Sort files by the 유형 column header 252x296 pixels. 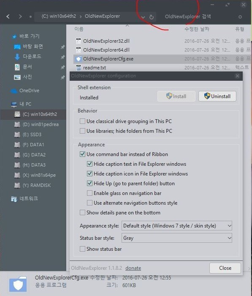point(240,29)
